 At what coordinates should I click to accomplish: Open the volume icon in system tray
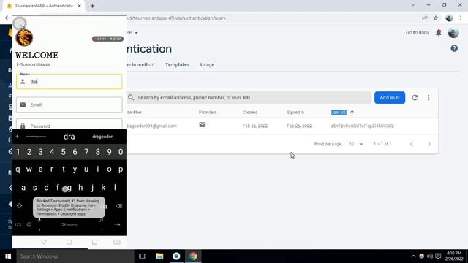(x=430, y=256)
